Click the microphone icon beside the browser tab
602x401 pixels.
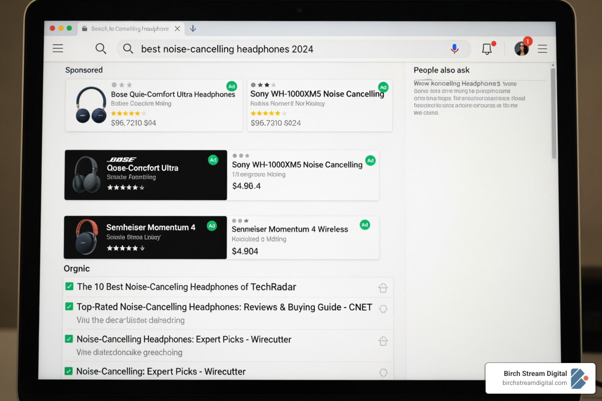(x=192, y=28)
